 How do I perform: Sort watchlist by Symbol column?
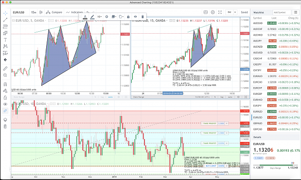[x=257, y=18]
